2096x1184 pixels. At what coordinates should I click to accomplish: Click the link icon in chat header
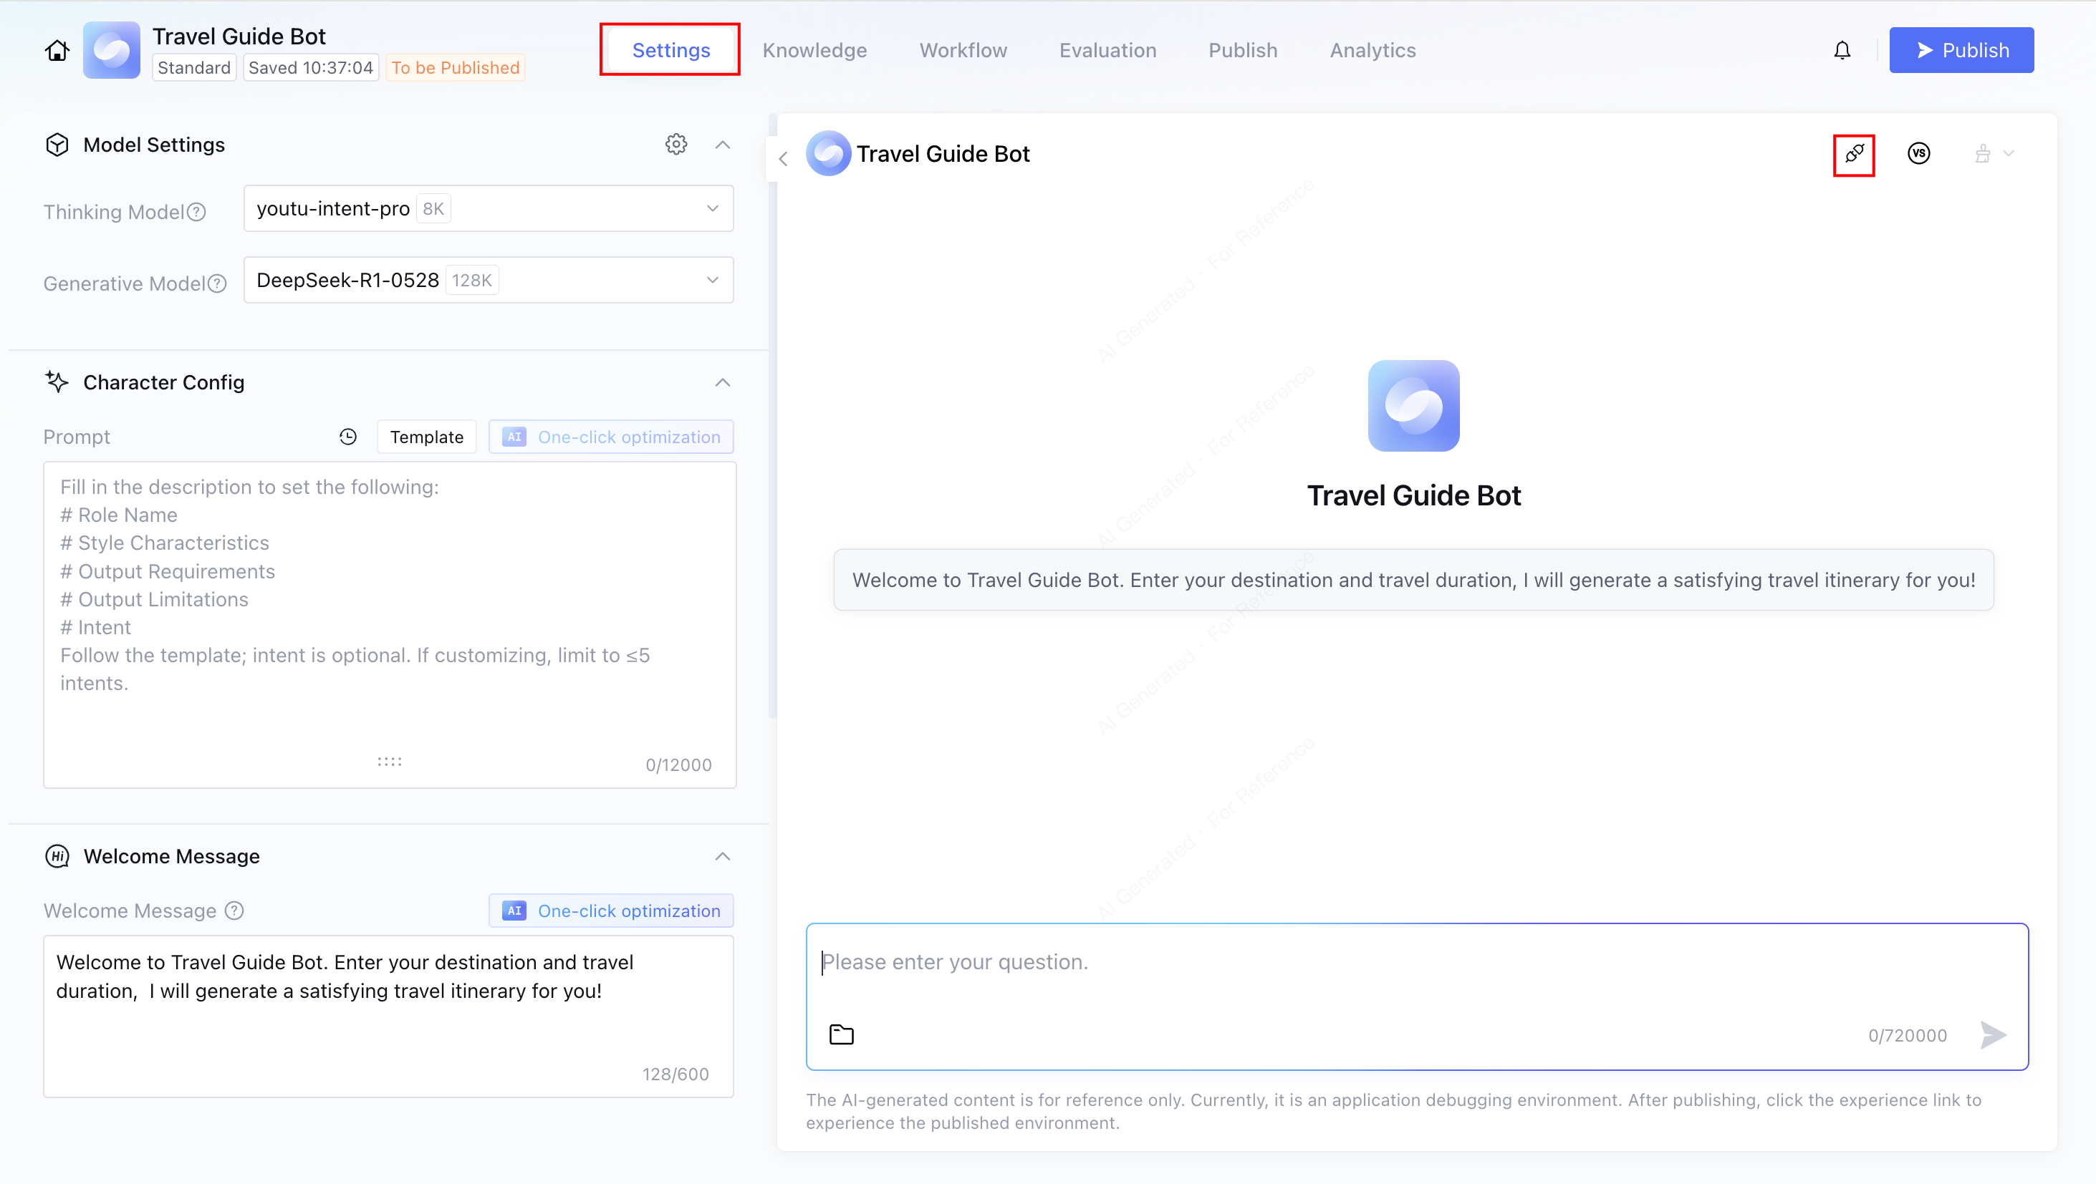(1854, 154)
